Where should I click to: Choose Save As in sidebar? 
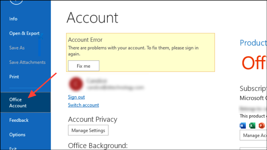click(17, 48)
